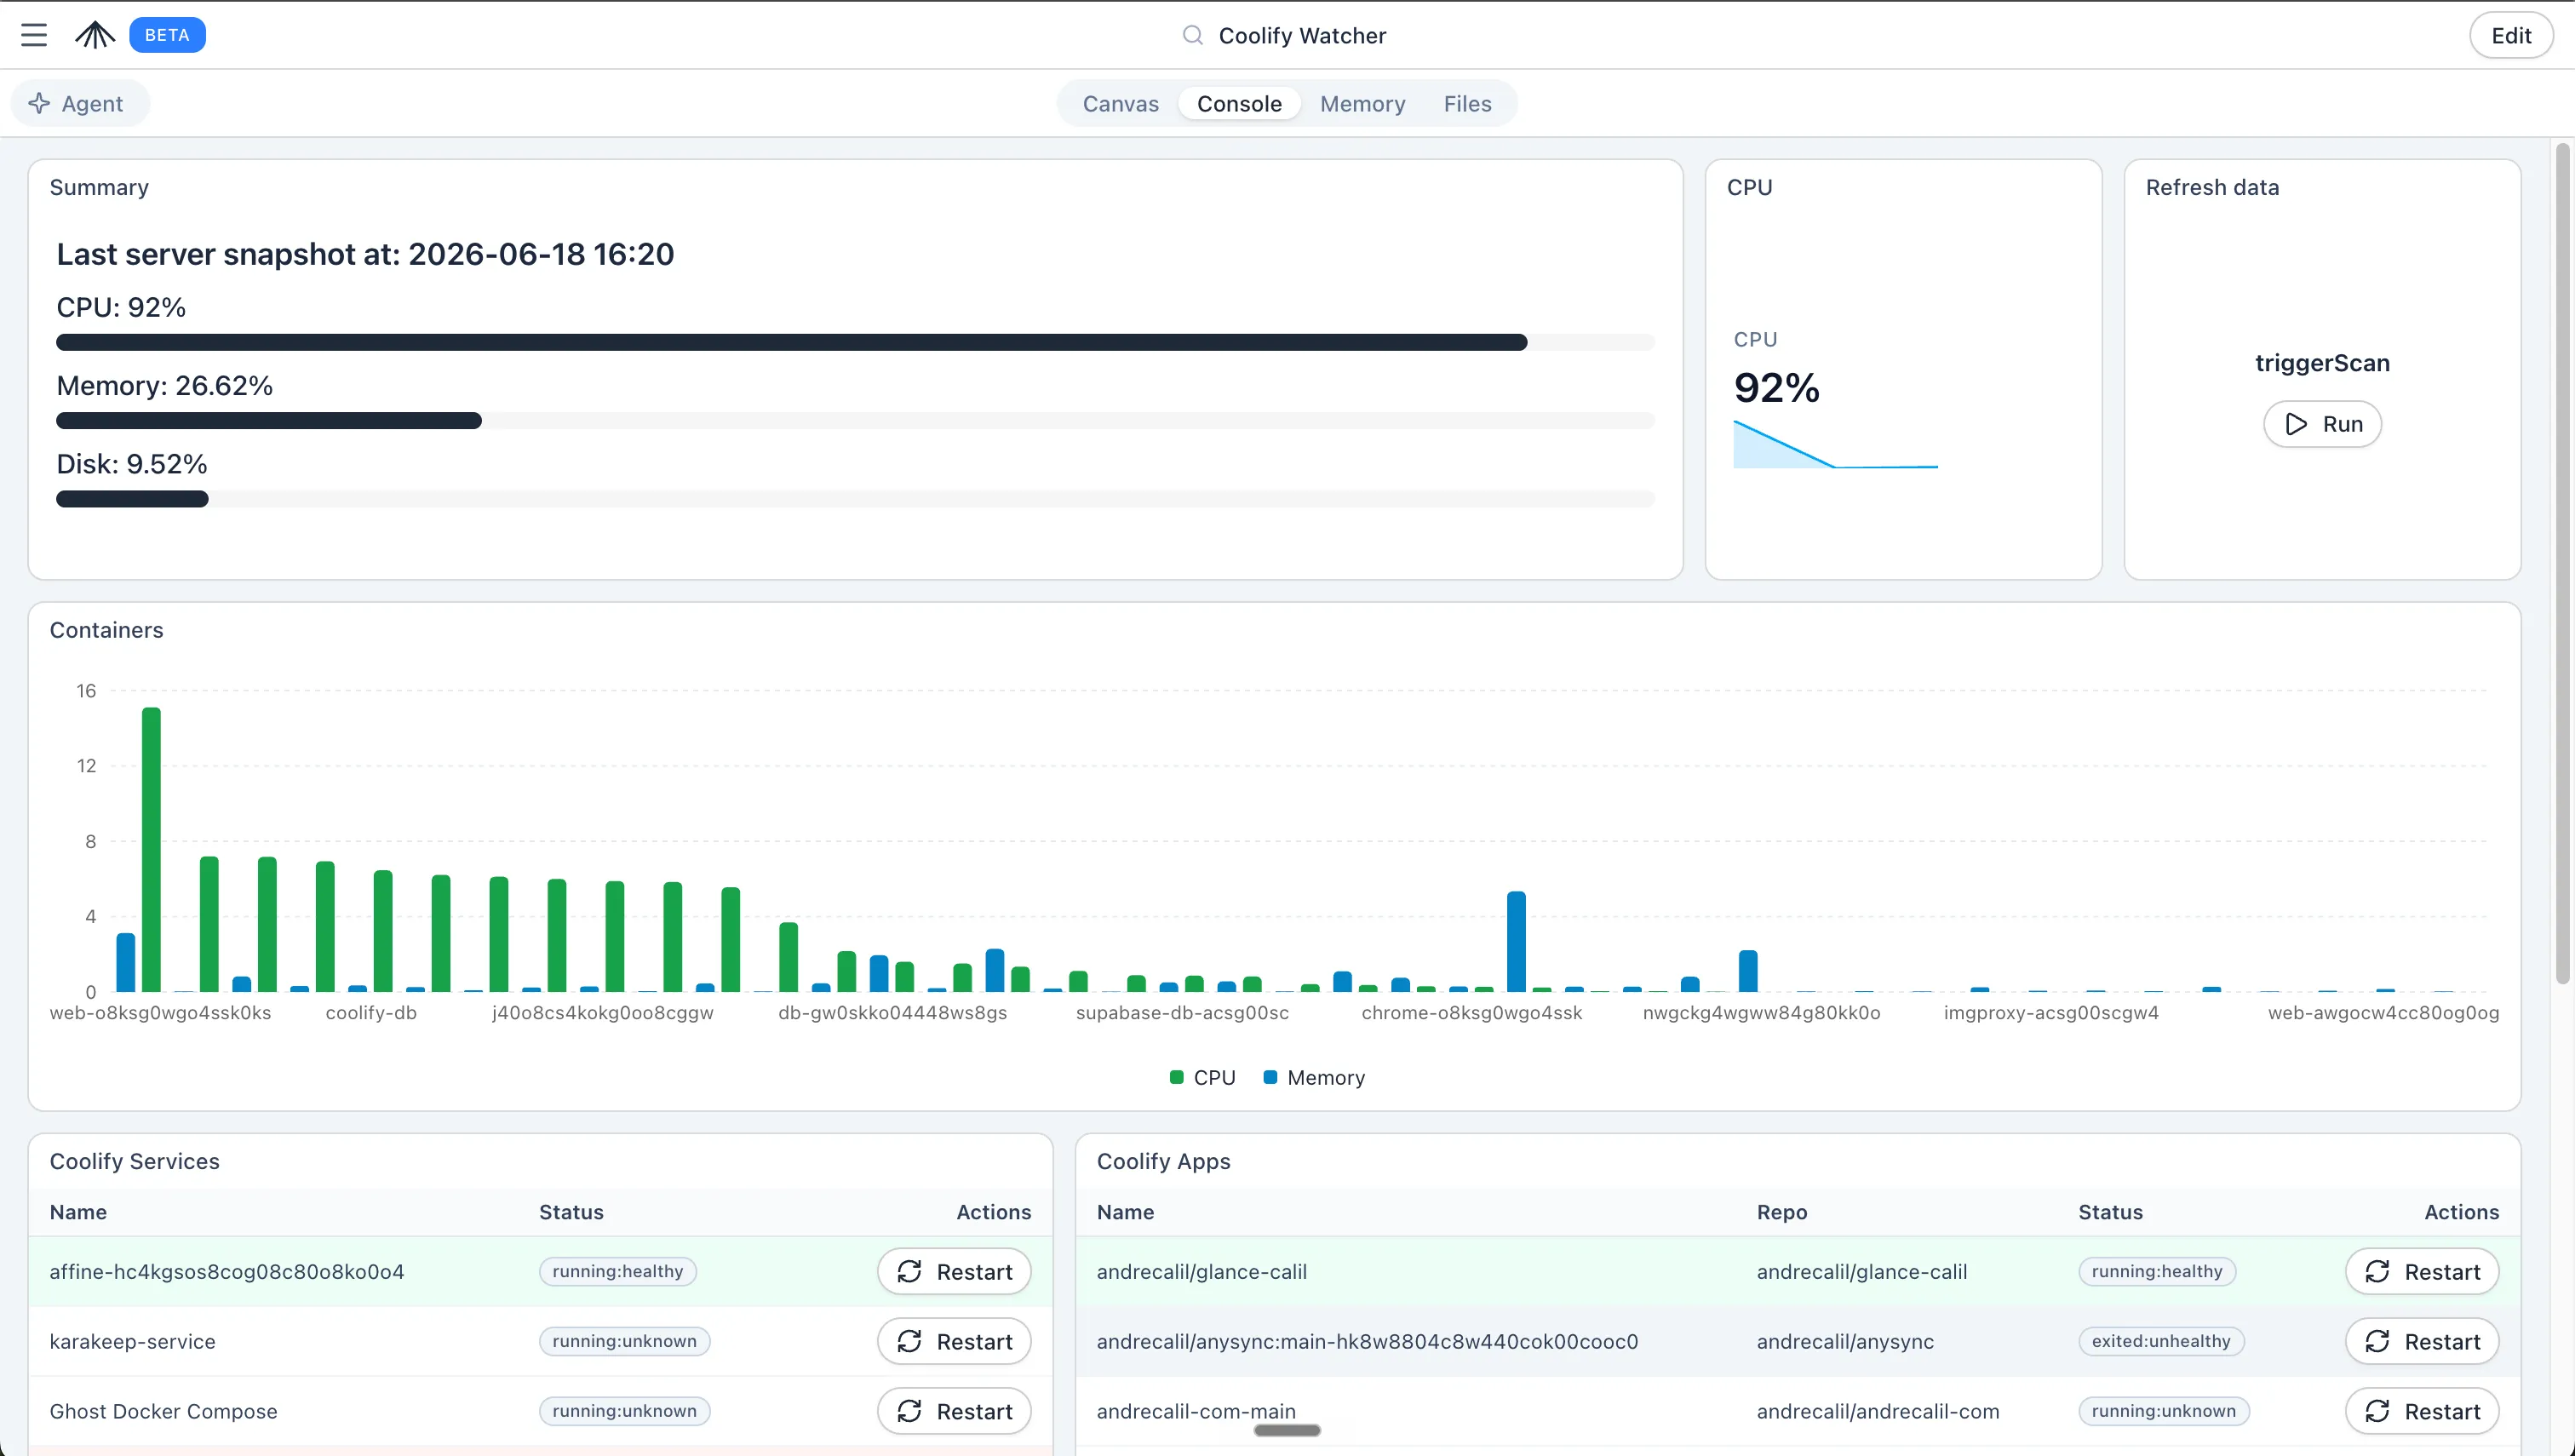Click restart icon for karakeep-service
The width and height of the screenshot is (2575, 1456).
tap(909, 1341)
